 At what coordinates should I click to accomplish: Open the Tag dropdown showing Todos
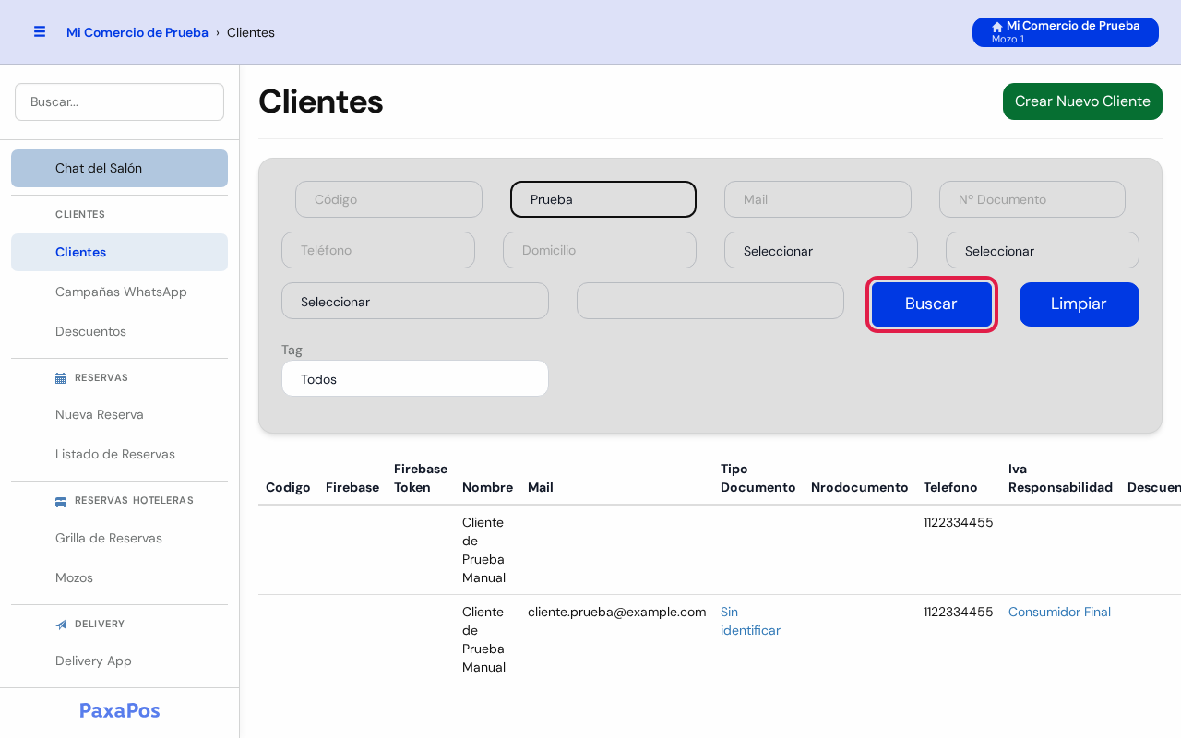(415, 378)
